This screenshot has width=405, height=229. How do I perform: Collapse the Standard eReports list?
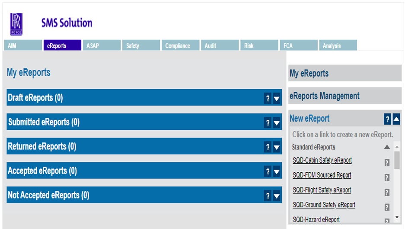387,147
